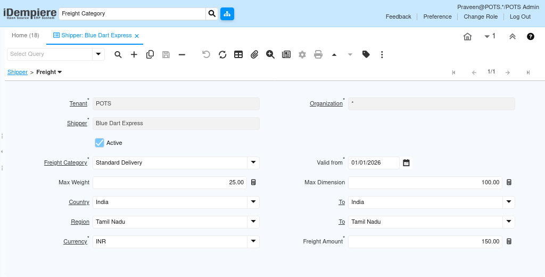Click the Find Record magnifier toolbar icon

[x=118, y=55]
